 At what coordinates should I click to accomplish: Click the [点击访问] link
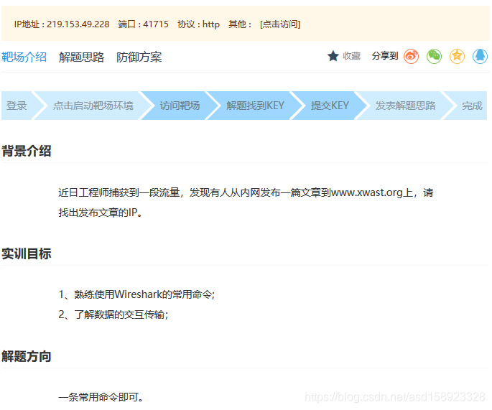pos(280,24)
